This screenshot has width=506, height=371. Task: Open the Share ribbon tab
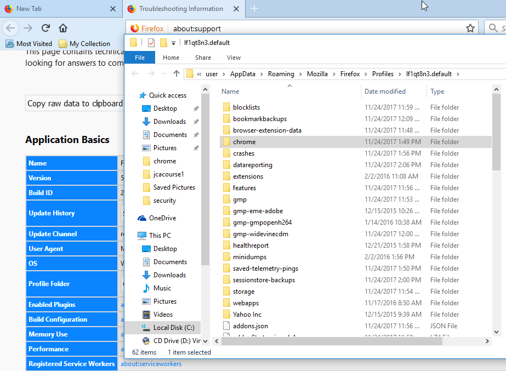click(x=203, y=58)
